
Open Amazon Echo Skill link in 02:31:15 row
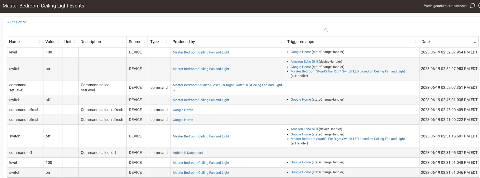(x=304, y=129)
